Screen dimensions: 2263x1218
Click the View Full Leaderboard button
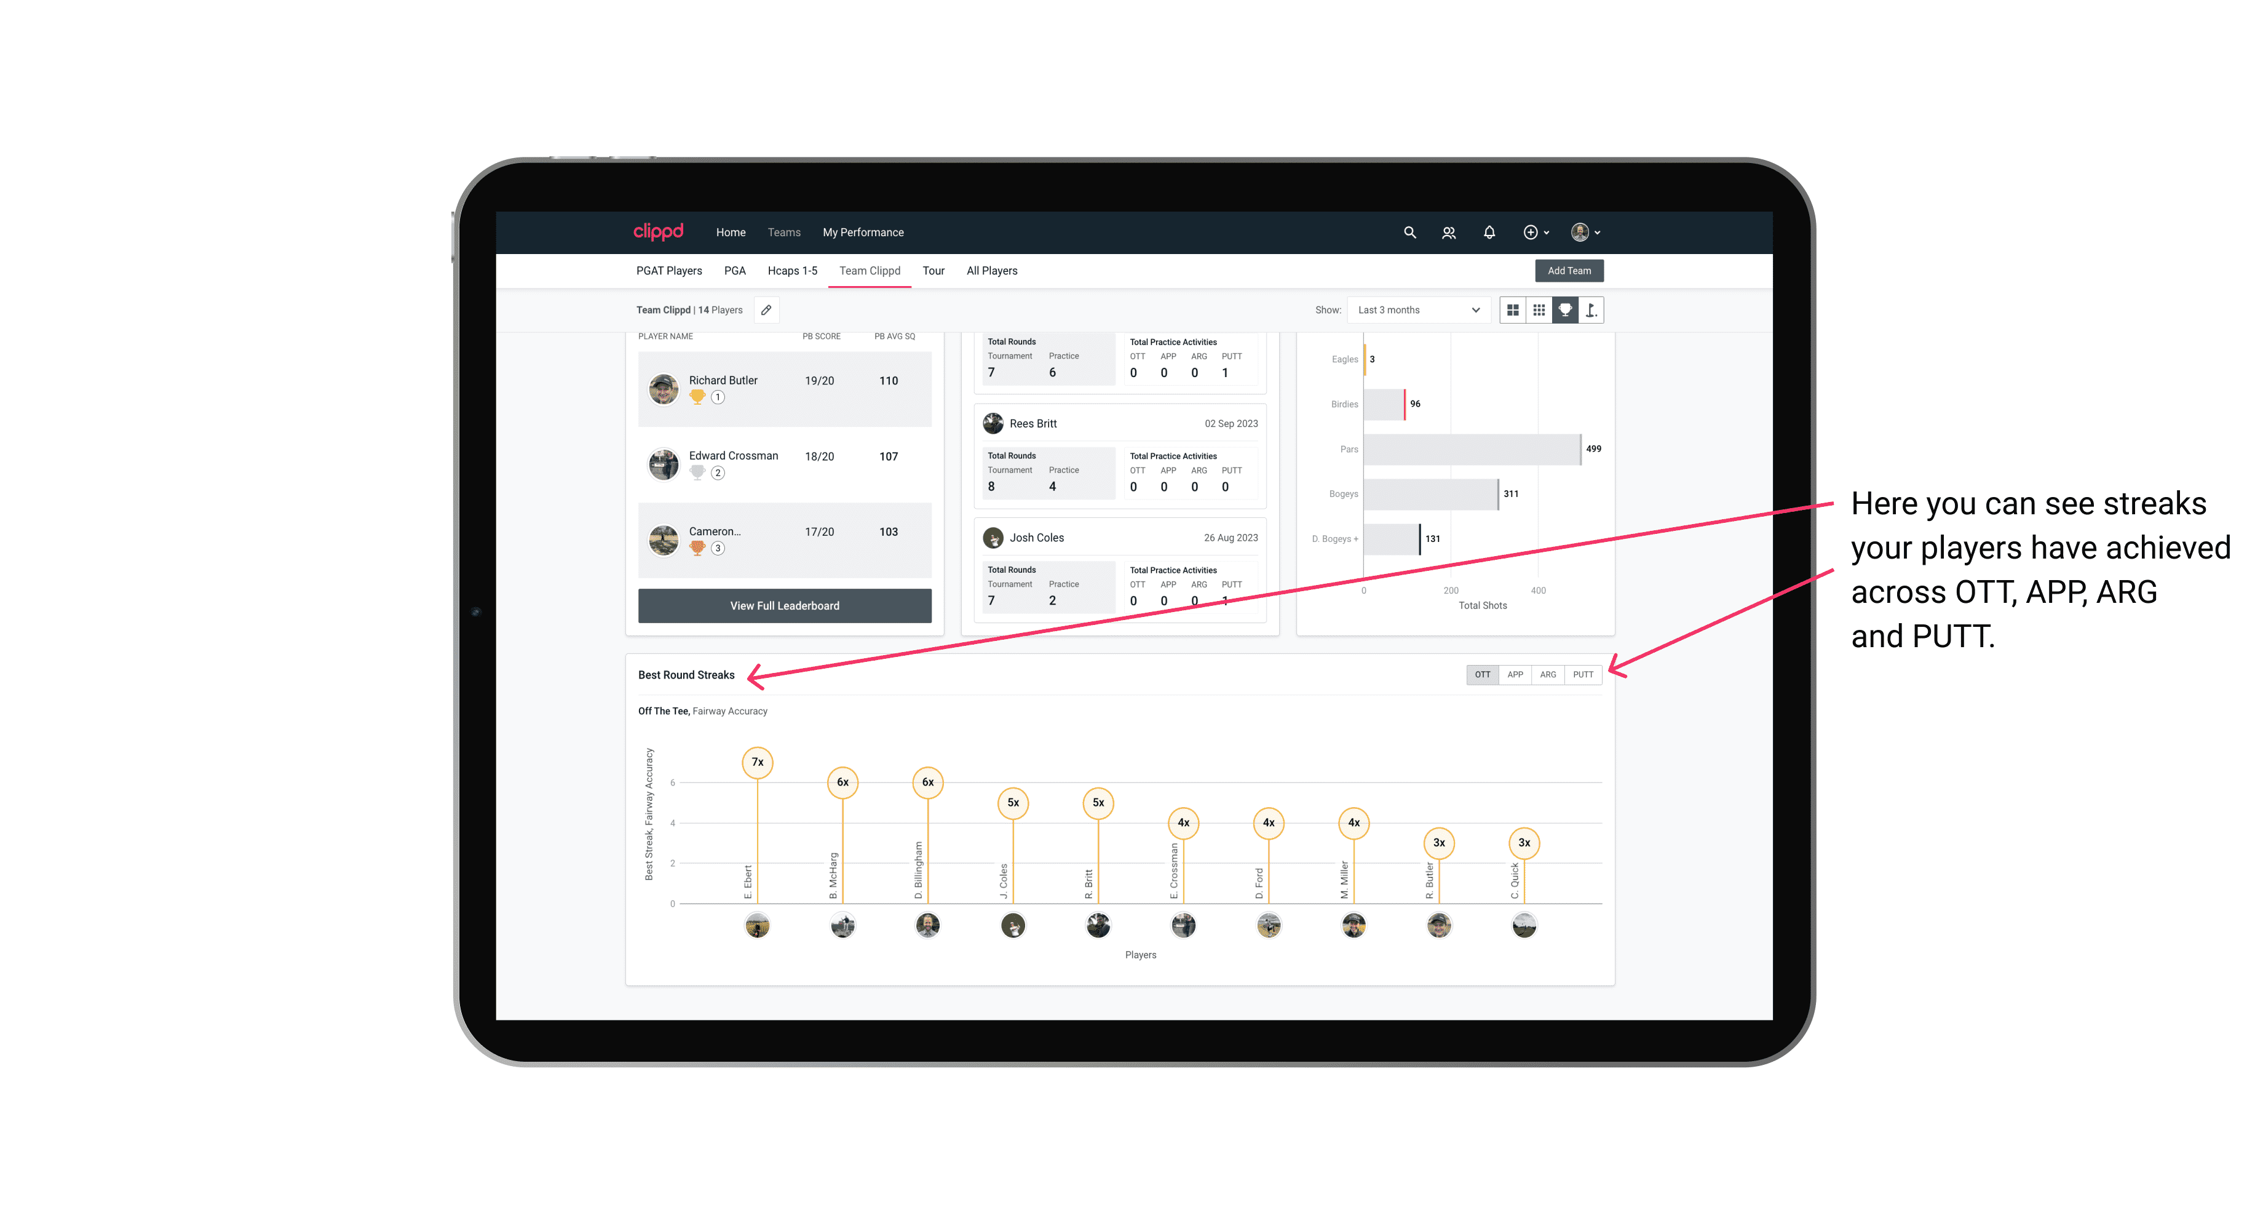(x=784, y=606)
